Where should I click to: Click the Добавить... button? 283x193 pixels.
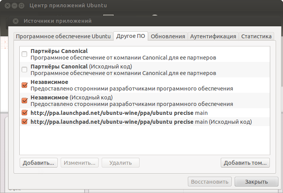coord(39,163)
